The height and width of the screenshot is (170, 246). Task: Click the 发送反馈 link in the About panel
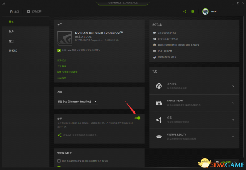click(61, 78)
